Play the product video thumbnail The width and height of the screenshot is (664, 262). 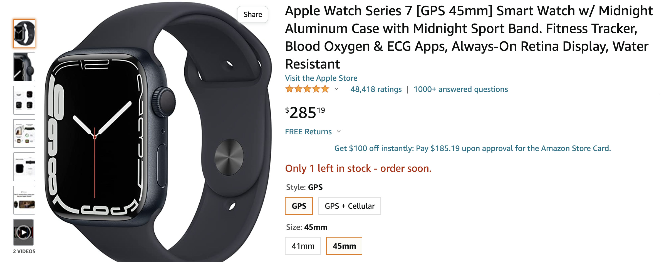click(x=23, y=232)
